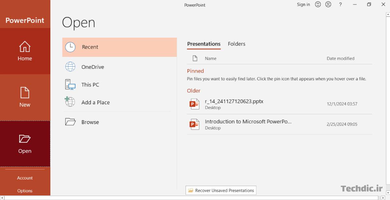Send a frown feedback face icon
Image resolution: width=390 pixels, height=200 pixels.
(x=328, y=5)
